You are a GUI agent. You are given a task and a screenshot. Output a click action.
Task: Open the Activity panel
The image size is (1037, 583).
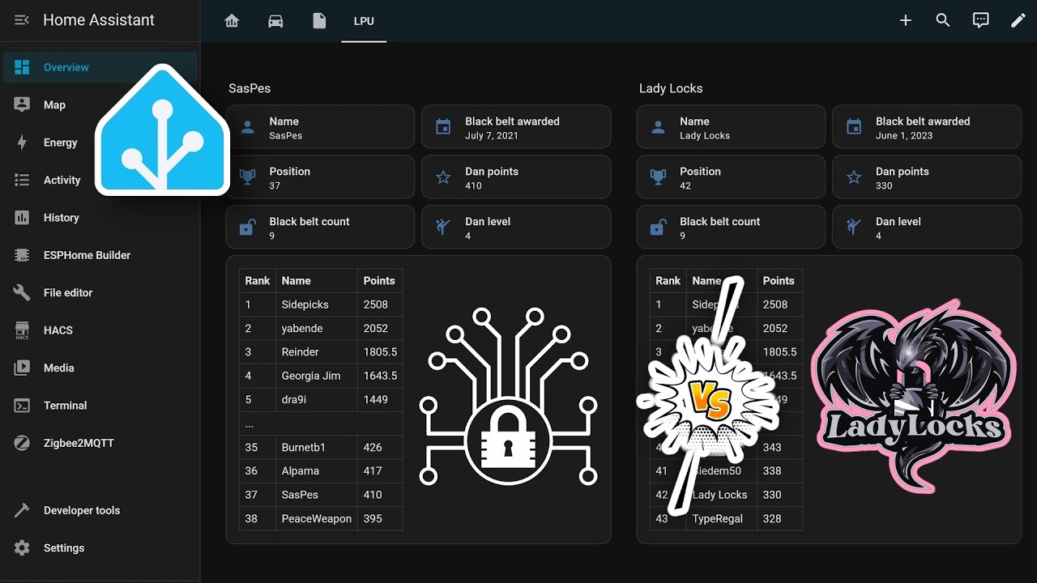click(x=100, y=180)
